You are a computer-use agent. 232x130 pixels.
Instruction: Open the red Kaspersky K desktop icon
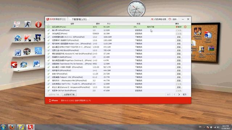[28, 38]
